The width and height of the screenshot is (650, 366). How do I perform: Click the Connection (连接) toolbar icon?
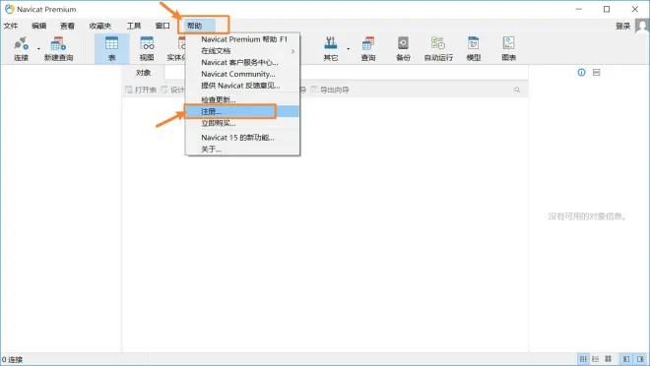(21, 49)
